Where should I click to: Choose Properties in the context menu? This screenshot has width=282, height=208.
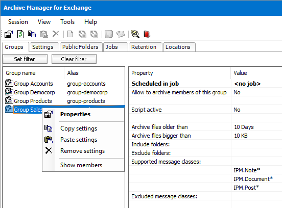83,114
